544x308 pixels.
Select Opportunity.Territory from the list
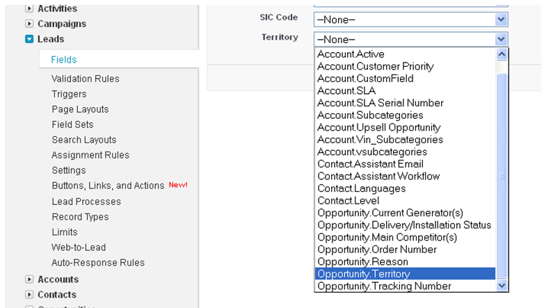(363, 274)
